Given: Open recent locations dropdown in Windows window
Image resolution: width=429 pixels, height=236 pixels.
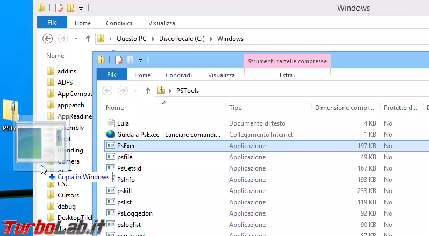Looking at the screenshot, I should coord(76,39).
